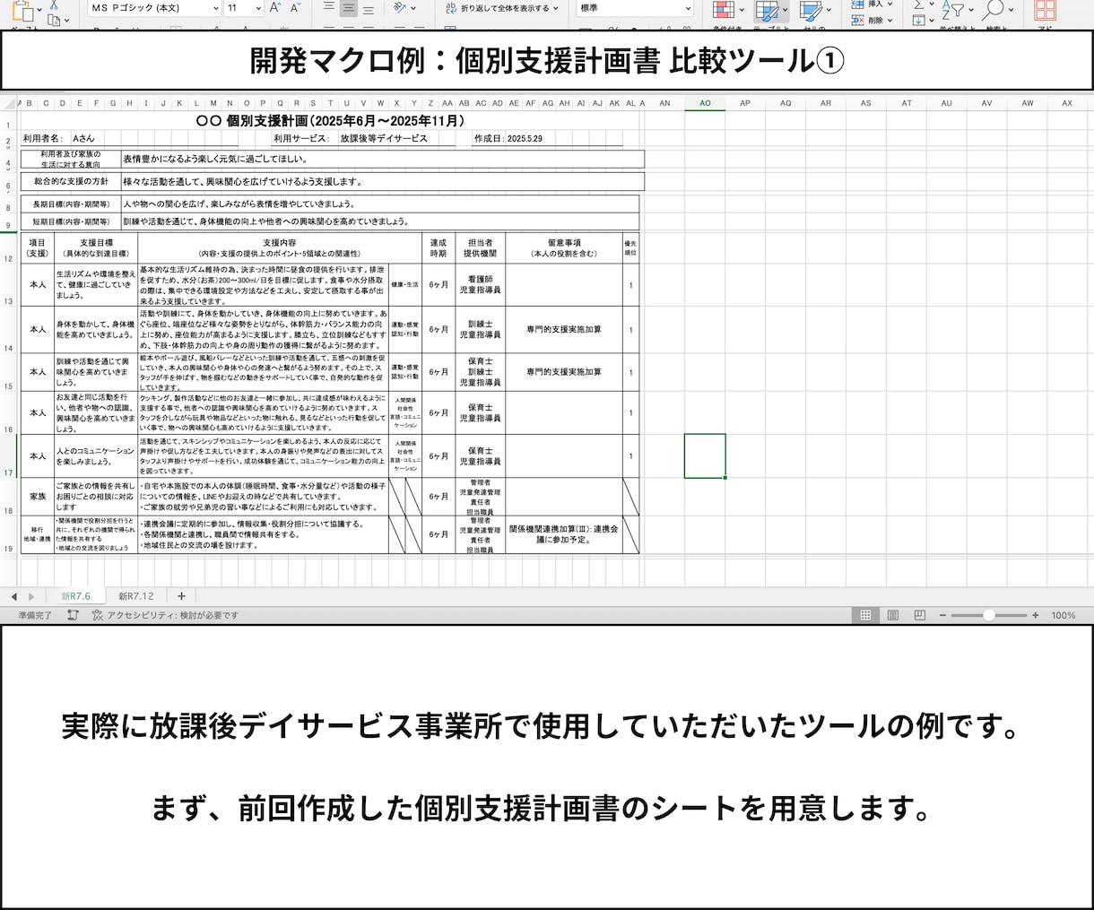Click the title cell ○○ 個別支援計画
The width and height of the screenshot is (1094, 910).
330,120
